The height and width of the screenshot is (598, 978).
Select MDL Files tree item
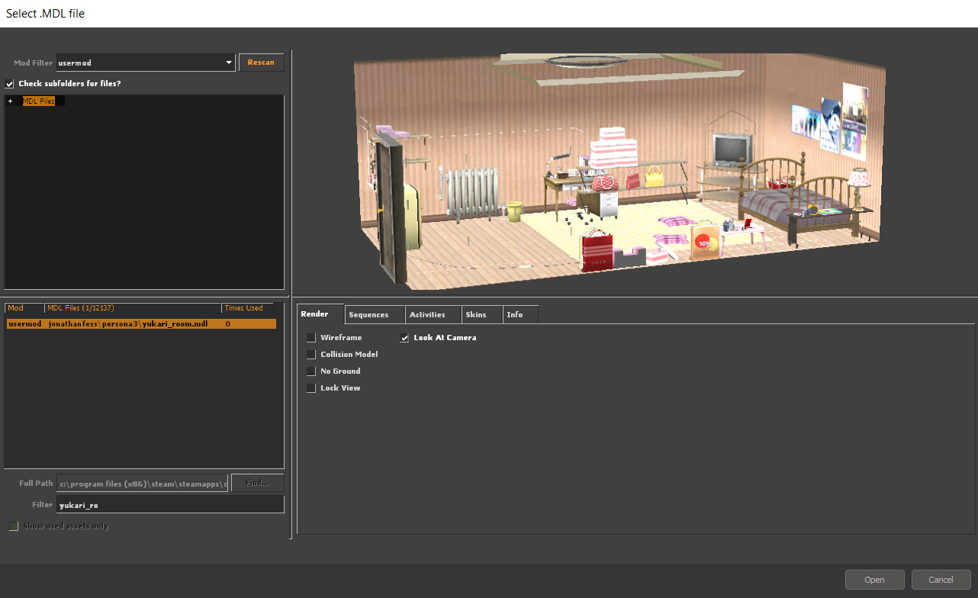click(x=38, y=101)
